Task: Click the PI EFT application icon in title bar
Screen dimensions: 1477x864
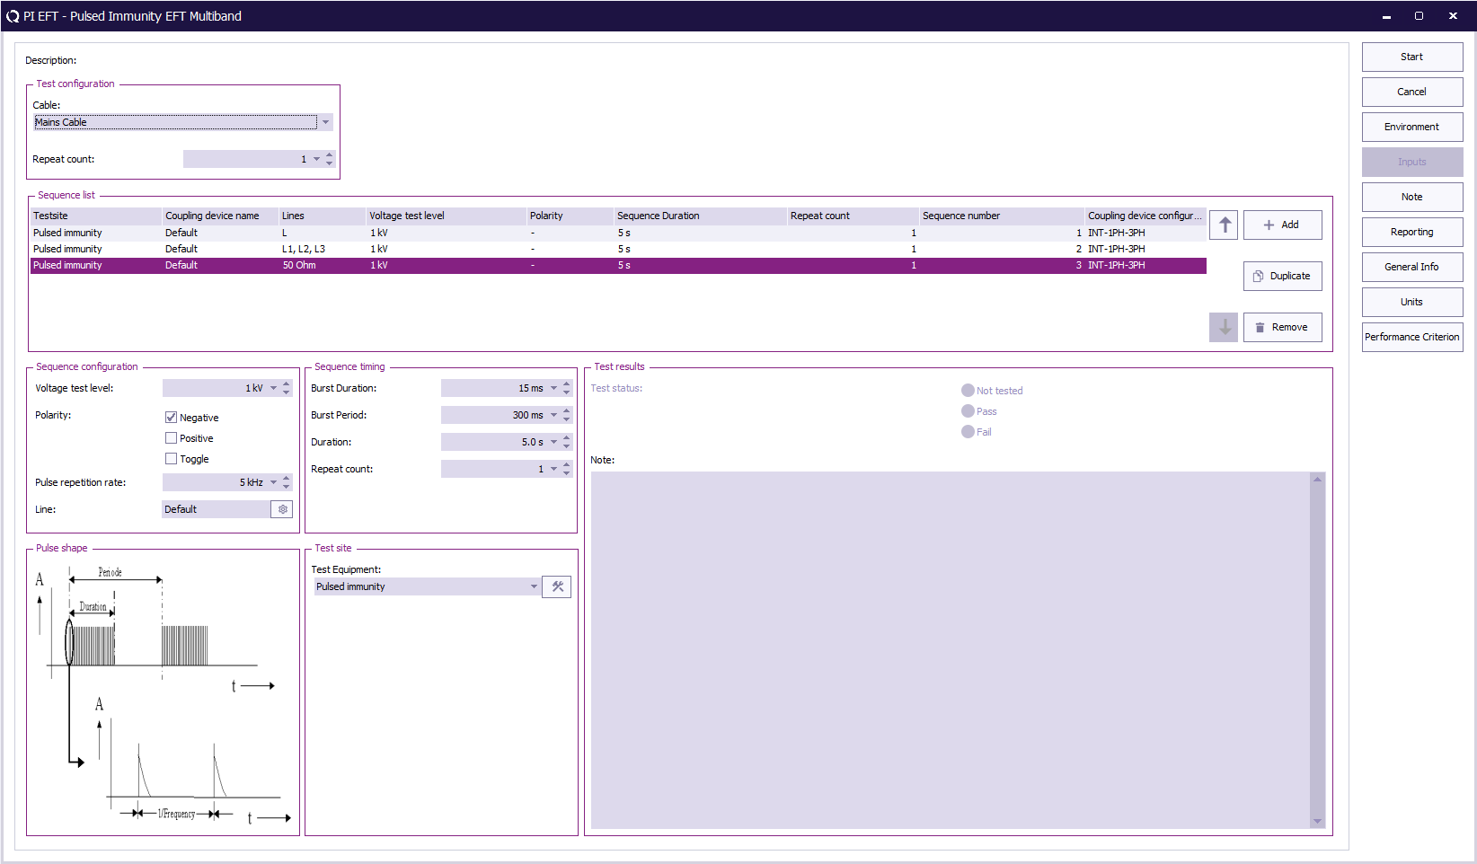Action: tap(13, 16)
